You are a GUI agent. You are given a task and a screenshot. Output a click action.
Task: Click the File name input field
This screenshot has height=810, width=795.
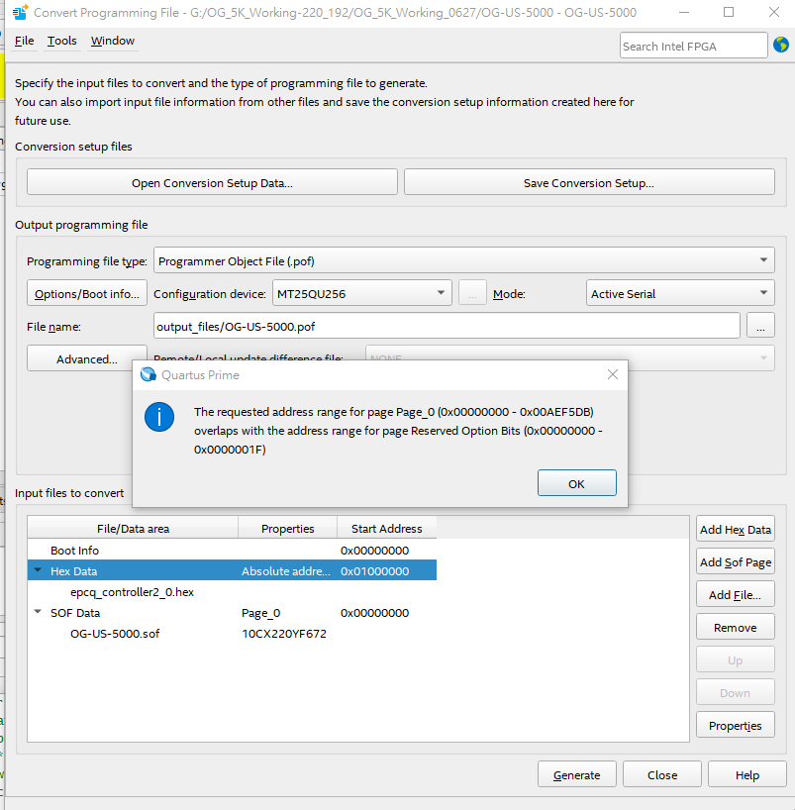click(x=447, y=326)
